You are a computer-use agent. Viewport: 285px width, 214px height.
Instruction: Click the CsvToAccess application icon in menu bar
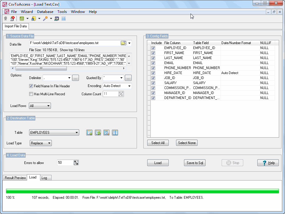coord(7,12)
